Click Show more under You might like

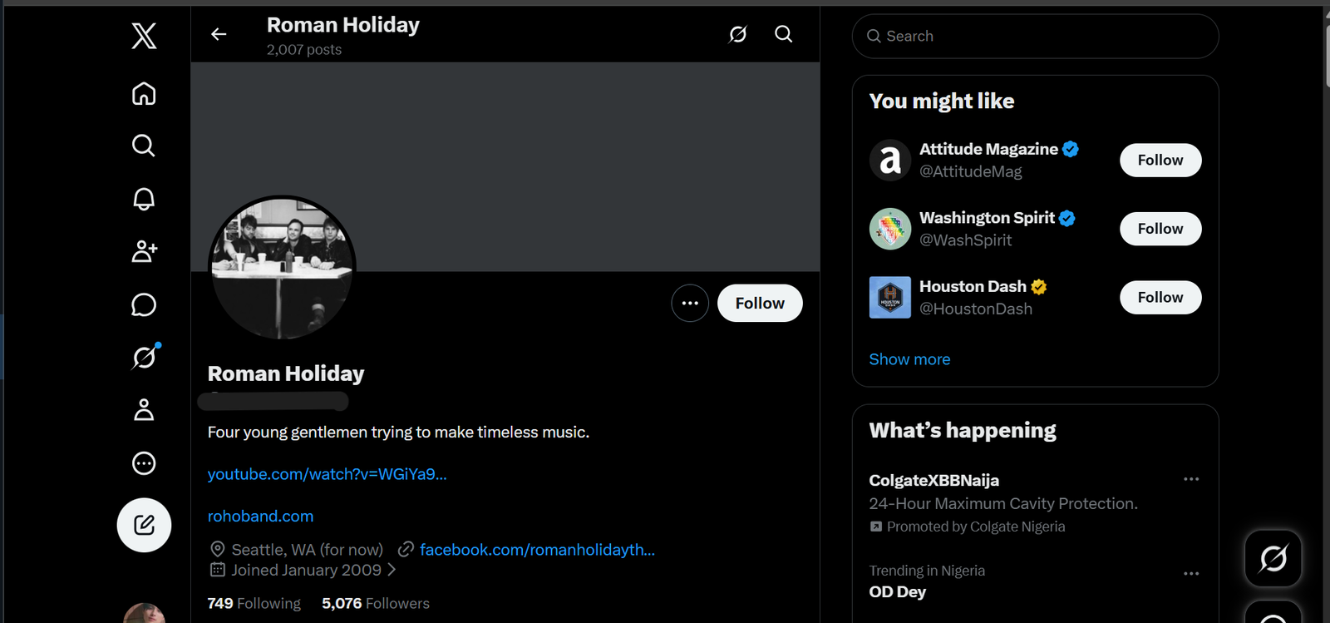click(909, 359)
